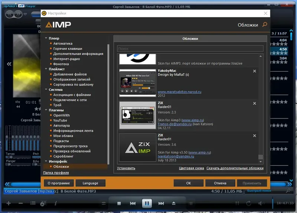Collapse the Система tree section
This screenshot has width=297, height=213.
46,89
